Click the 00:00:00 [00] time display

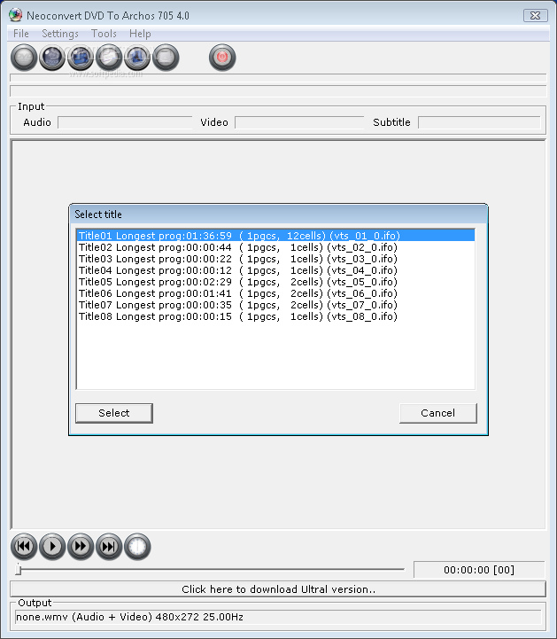tap(479, 570)
